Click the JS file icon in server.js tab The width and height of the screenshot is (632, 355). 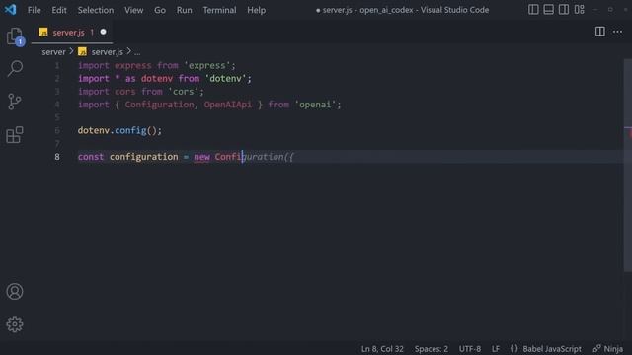pyautogui.click(x=43, y=33)
